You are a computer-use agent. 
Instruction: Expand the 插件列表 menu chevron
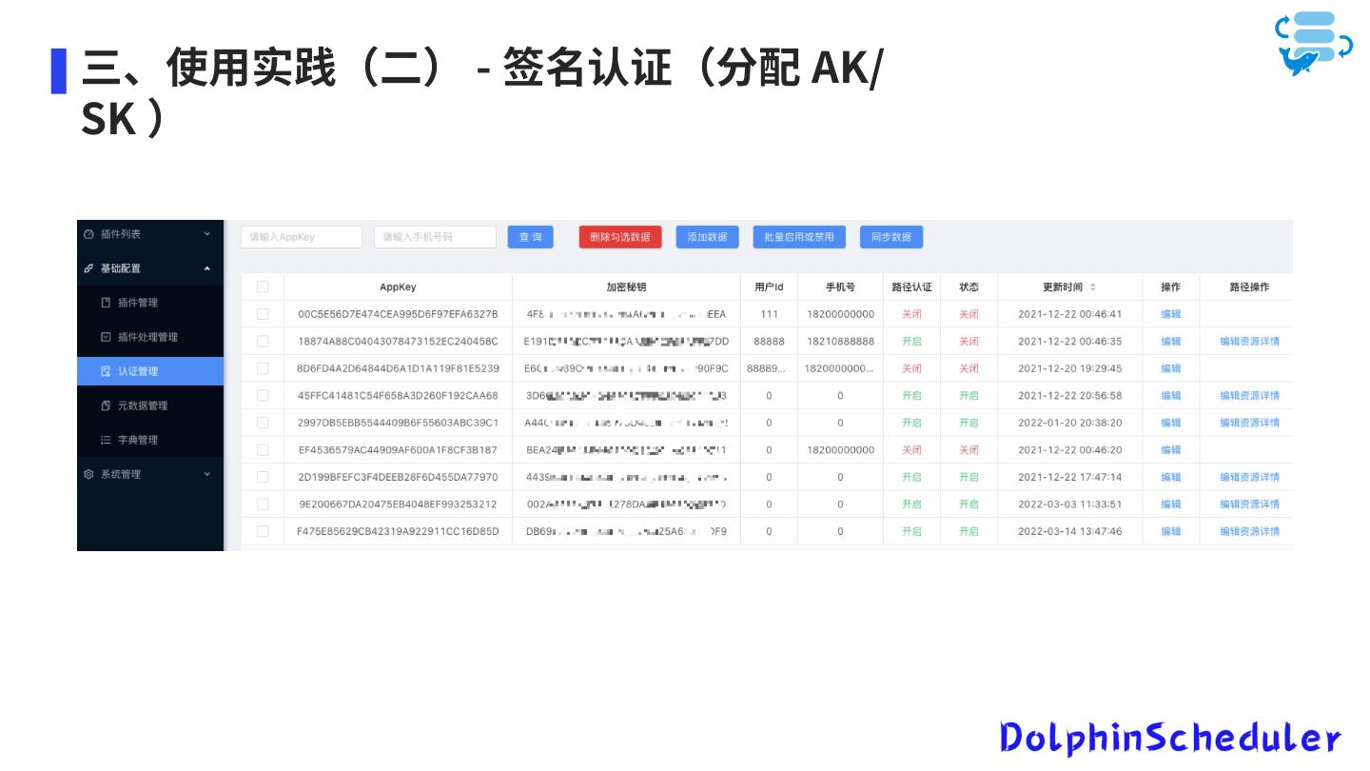[207, 234]
